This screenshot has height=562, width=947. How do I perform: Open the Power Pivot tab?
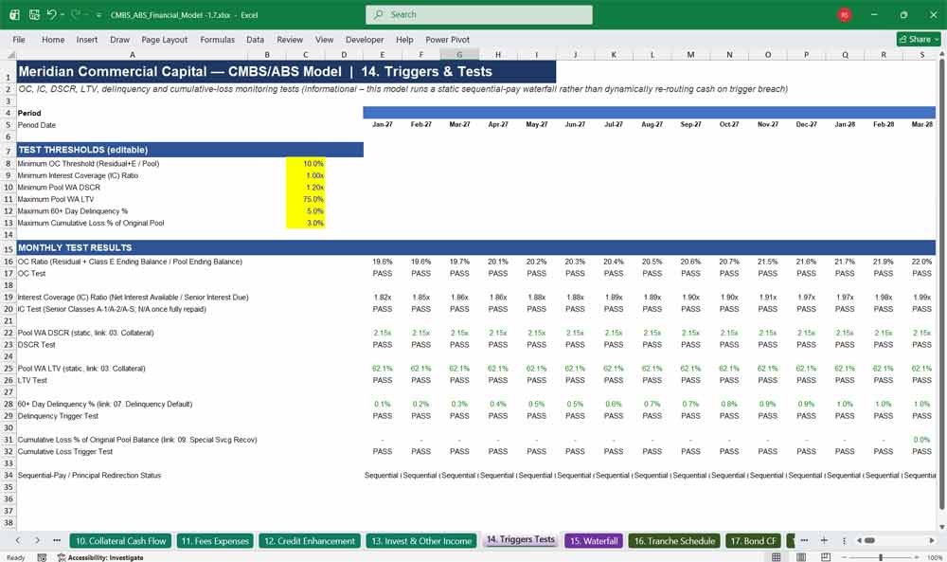click(x=448, y=39)
